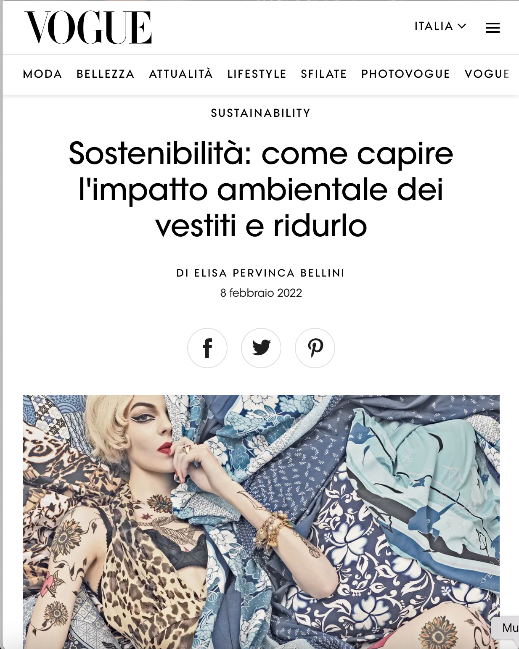Share the article on Facebook

207,348
